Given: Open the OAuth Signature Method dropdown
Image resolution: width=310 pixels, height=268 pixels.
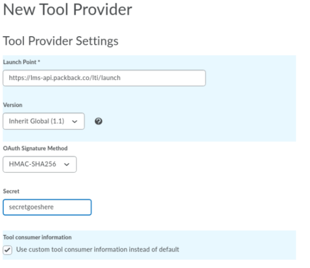Looking at the screenshot, I should click(x=40, y=164).
